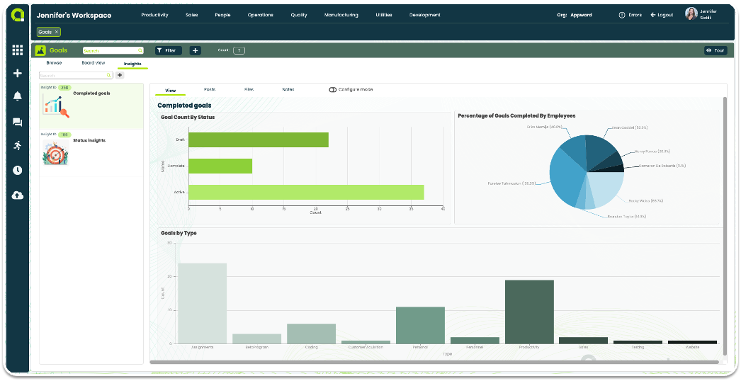Open the Quality menu
Viewport: 741px width, 381px height.
click(299, 15)
